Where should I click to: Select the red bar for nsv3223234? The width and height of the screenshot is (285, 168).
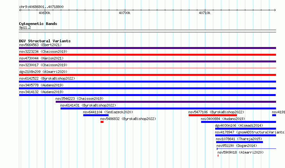pyautogui.click(x=147, y=55)
